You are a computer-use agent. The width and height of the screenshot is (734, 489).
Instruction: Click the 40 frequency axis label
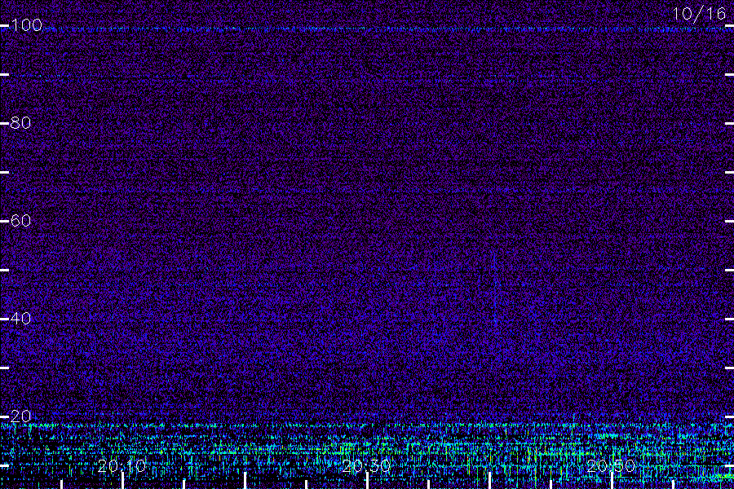[x=20, y=319]
